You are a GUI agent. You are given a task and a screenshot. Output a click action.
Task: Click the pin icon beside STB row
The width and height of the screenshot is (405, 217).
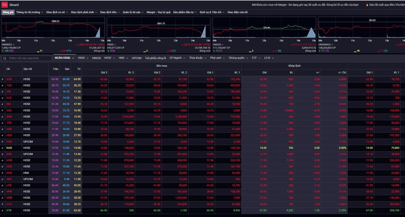3,210
